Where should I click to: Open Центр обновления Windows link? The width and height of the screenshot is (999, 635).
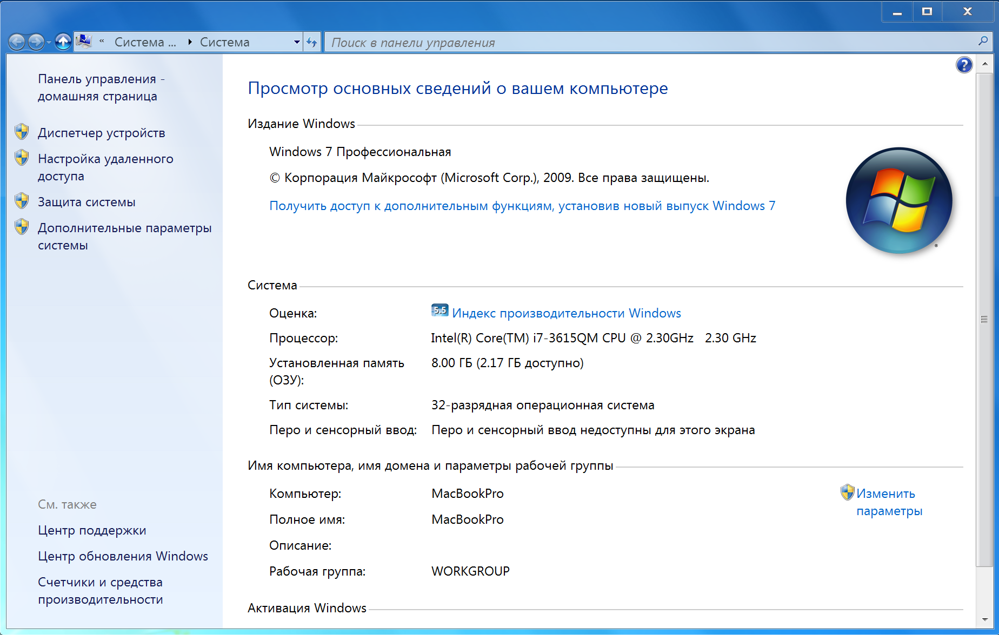(x=123, y=556)
